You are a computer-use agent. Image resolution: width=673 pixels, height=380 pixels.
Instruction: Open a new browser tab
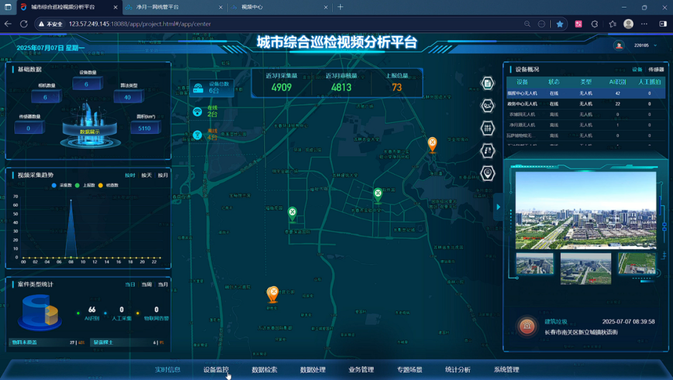(x=340, y=7)
